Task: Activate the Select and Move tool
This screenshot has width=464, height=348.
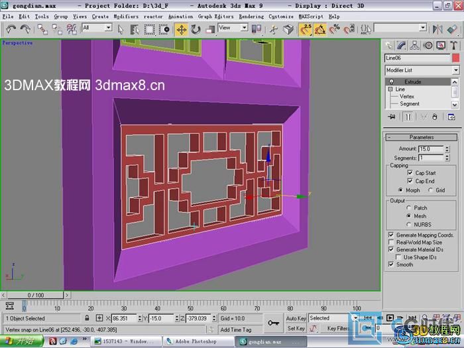Action: click(x=181, y=29)
